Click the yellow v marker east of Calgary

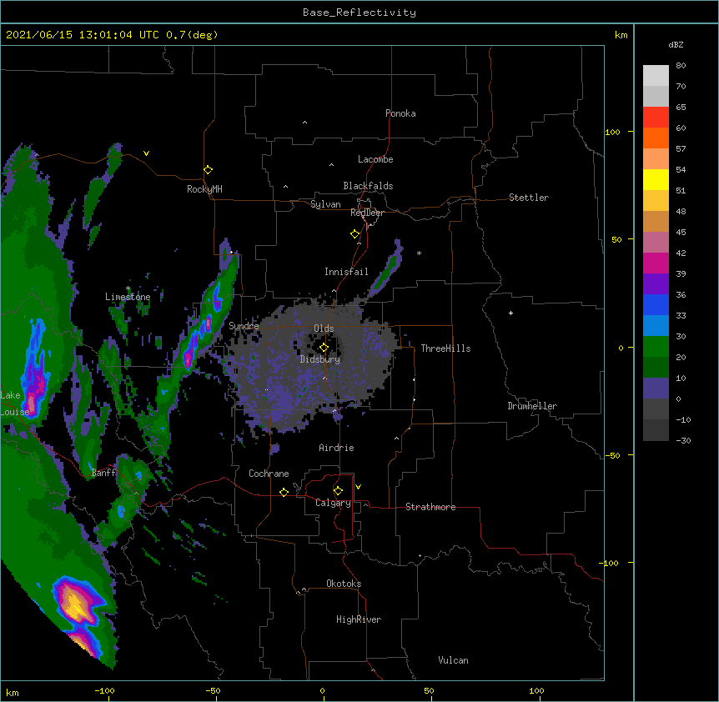click(x=358, y=487)
